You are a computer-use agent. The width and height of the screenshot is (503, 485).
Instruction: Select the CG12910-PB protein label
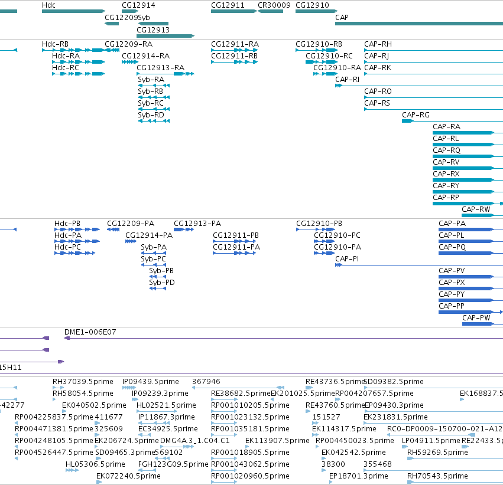coord(319,224)
